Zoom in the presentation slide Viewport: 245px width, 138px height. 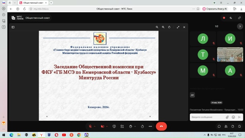coord(163,27)
